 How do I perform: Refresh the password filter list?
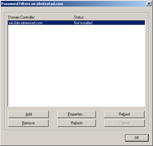76,123
